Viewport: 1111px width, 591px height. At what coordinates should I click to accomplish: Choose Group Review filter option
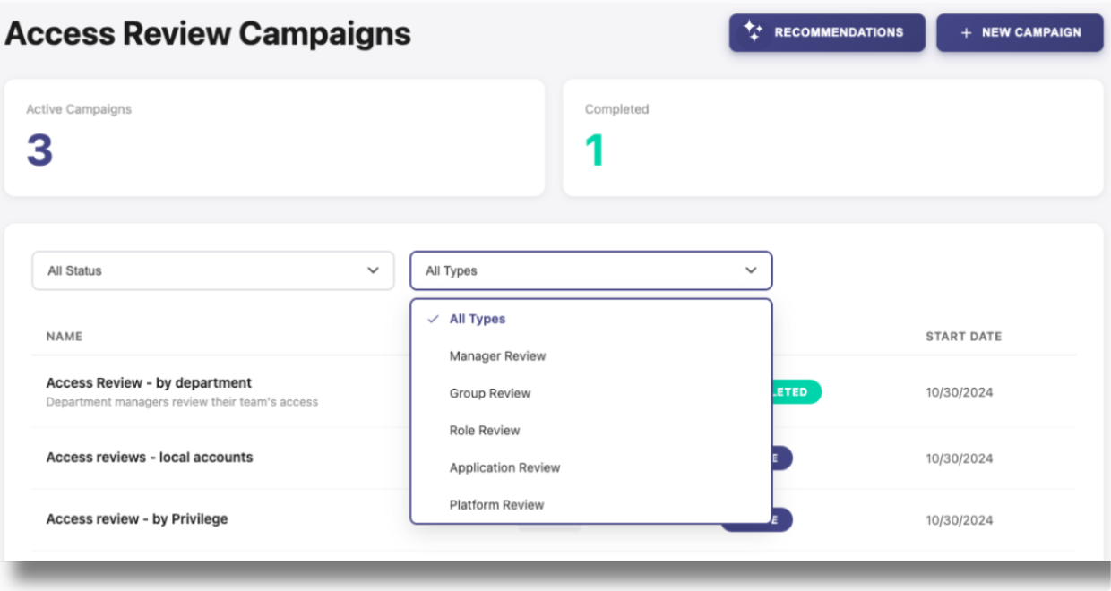tap(490, 393)
